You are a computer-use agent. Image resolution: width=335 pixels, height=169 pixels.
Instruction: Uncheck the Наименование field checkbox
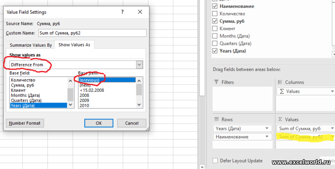215,6
